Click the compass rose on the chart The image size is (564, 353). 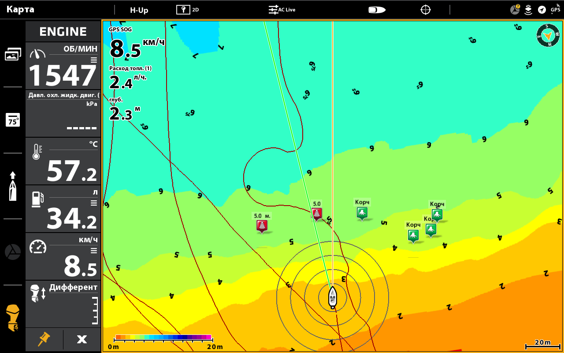pyautogui.click(x=548, y=35)
